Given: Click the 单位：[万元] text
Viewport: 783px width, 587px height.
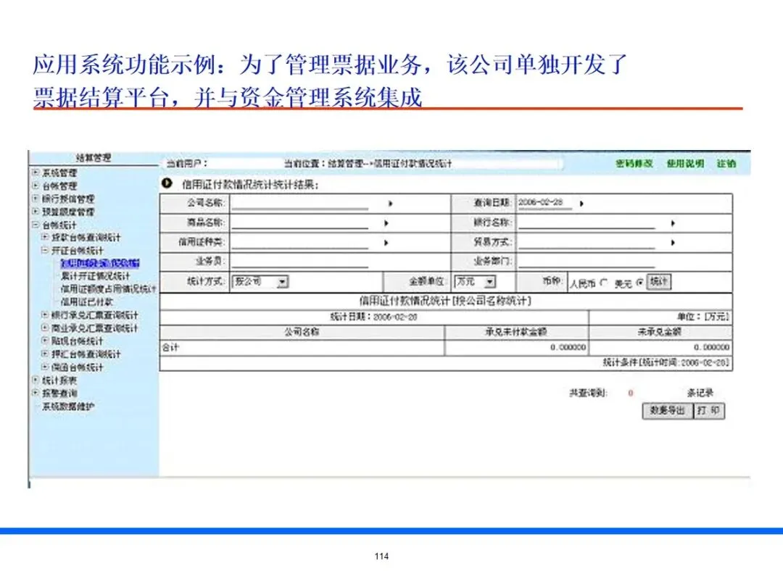Looking at the screenshot, I should point(703,317).
